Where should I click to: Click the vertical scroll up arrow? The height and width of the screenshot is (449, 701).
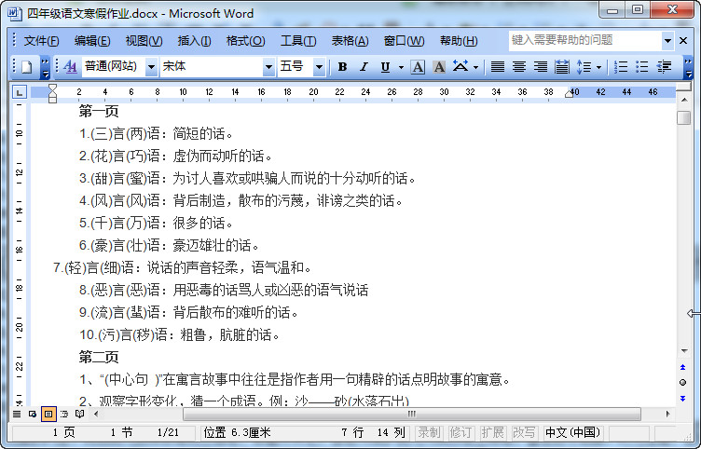(684, 100)
